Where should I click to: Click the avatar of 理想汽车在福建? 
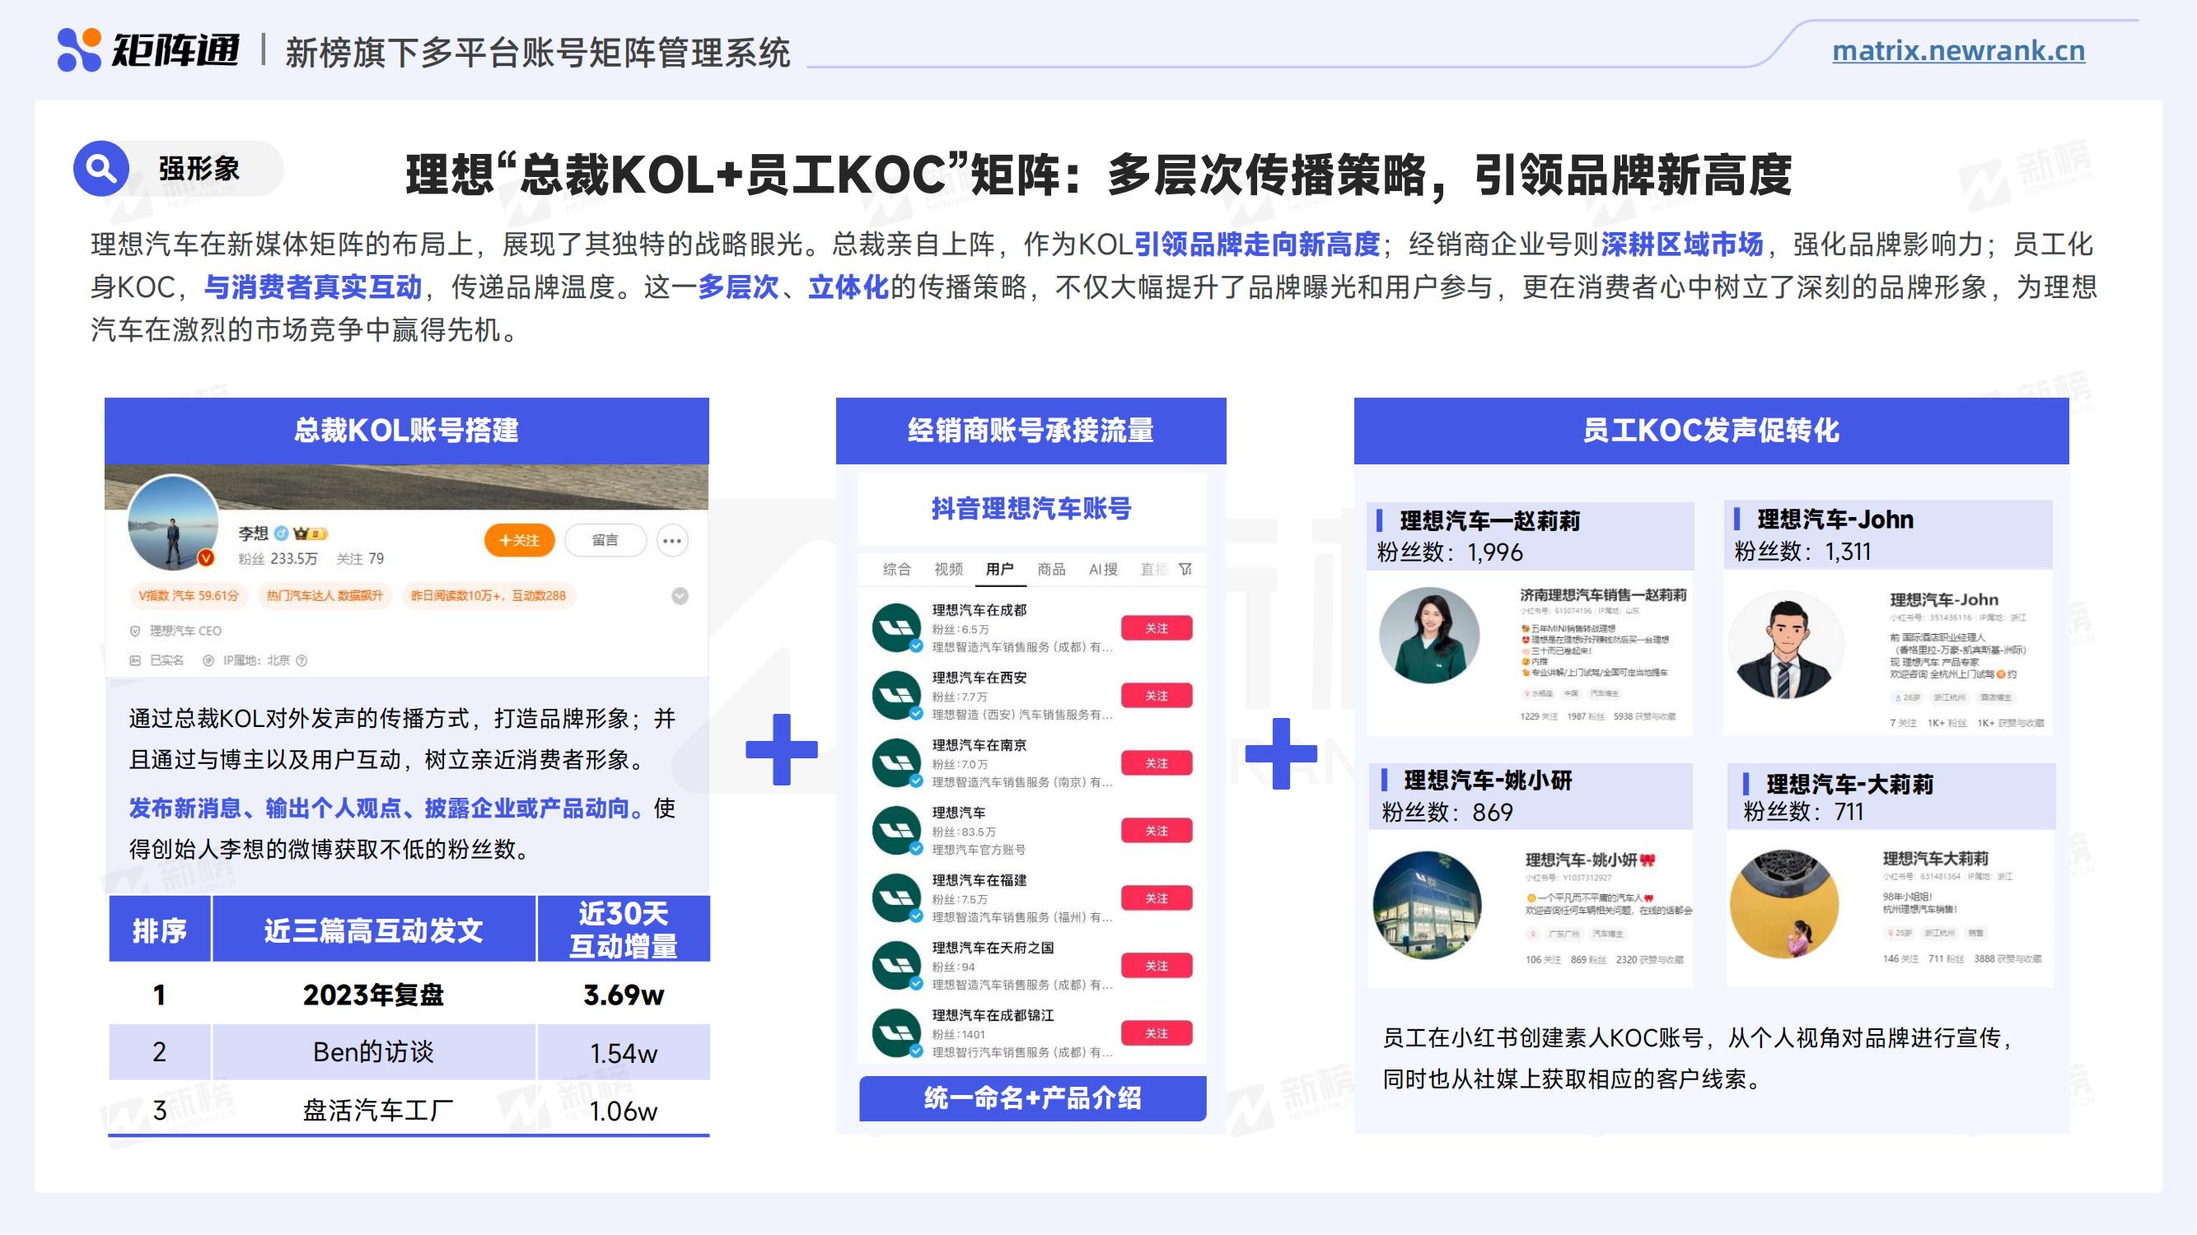coord(896,898)
